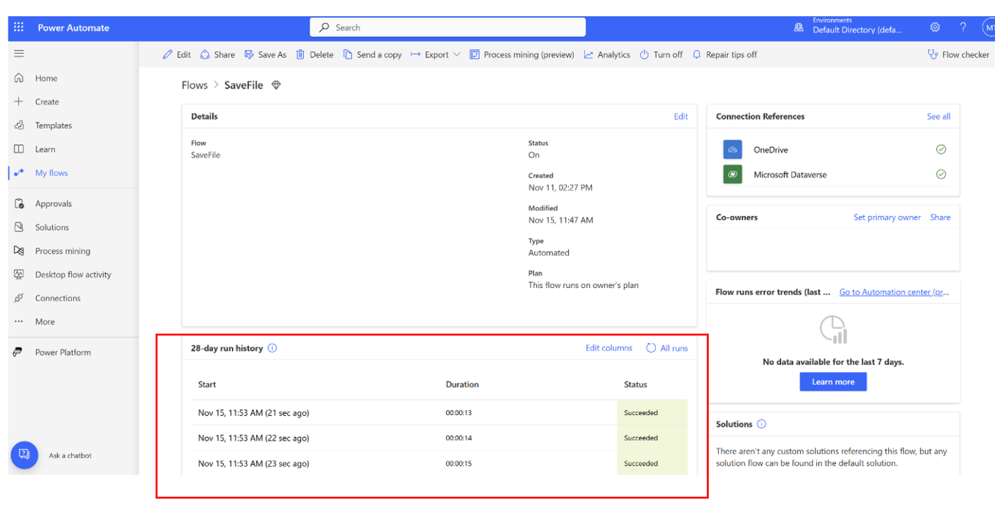
Task: Click the Learn more button
Action: tap(832, 381)
